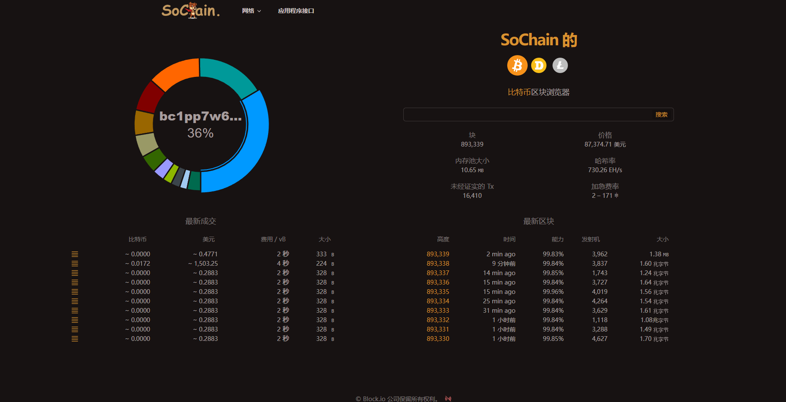Open block 893,338
This screenshot has height=402, width=786.
click(438, 264)
